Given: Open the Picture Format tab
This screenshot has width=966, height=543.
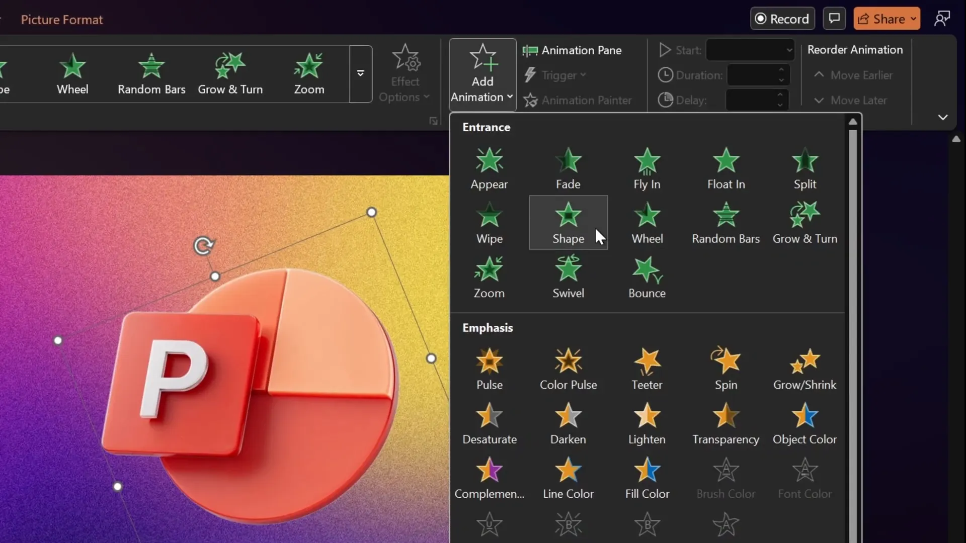Looking at the screenshot, I should pyautogui.click(x=62, y=20).
